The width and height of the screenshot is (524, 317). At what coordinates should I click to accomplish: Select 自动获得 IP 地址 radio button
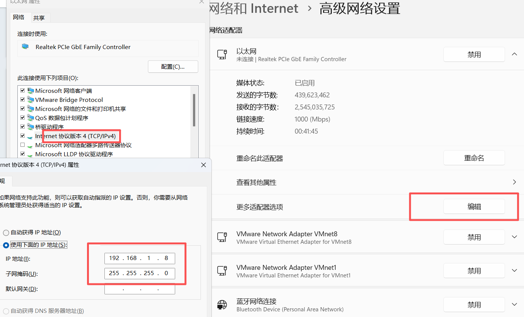click(6, 232)
